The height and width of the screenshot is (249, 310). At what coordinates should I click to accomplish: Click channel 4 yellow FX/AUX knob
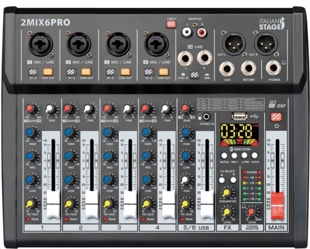click(146, 204)
